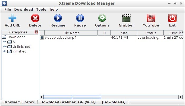Click the 40.171 MB size cell
The height and width of the screenshot is (106, 185).
click(x=120, y=38)
